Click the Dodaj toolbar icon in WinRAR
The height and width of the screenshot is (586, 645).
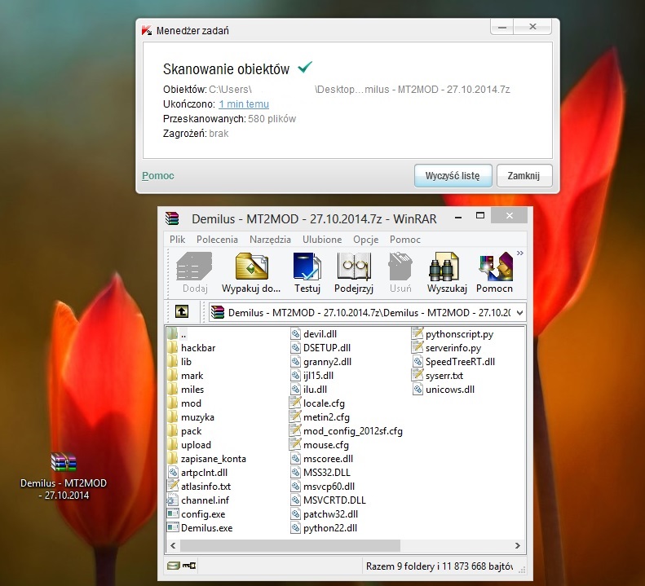pos(194,273)
